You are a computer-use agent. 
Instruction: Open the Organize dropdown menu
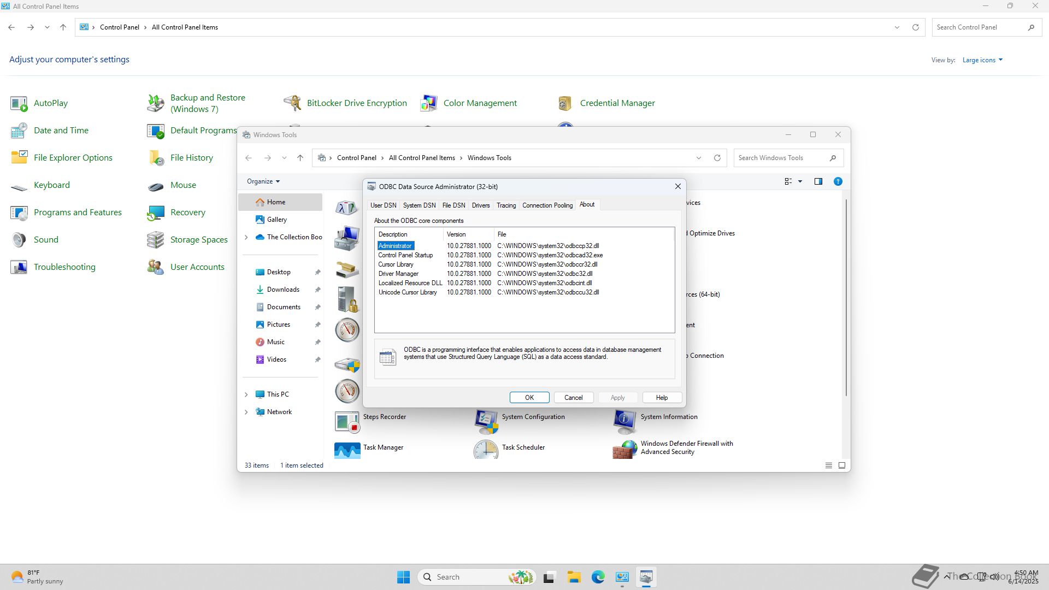[263, 181]
